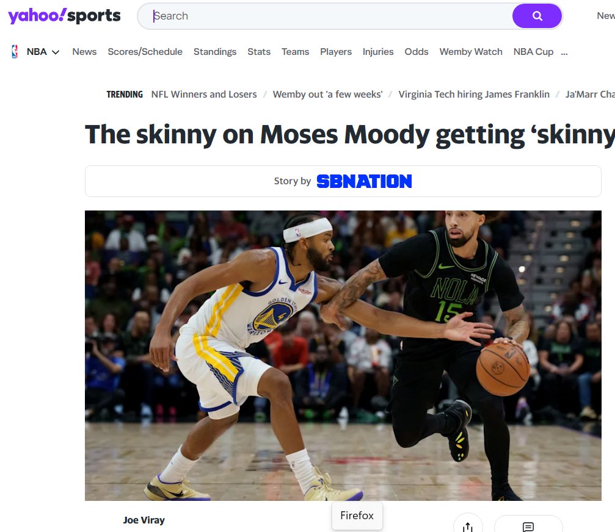Click author name Joe Viray
This screenshot has height=532, width=615.
144,520
